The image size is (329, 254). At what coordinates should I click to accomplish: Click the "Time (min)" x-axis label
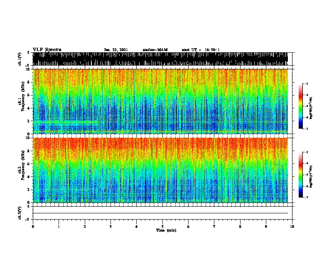pyautogui.click(x=166, y=230)
